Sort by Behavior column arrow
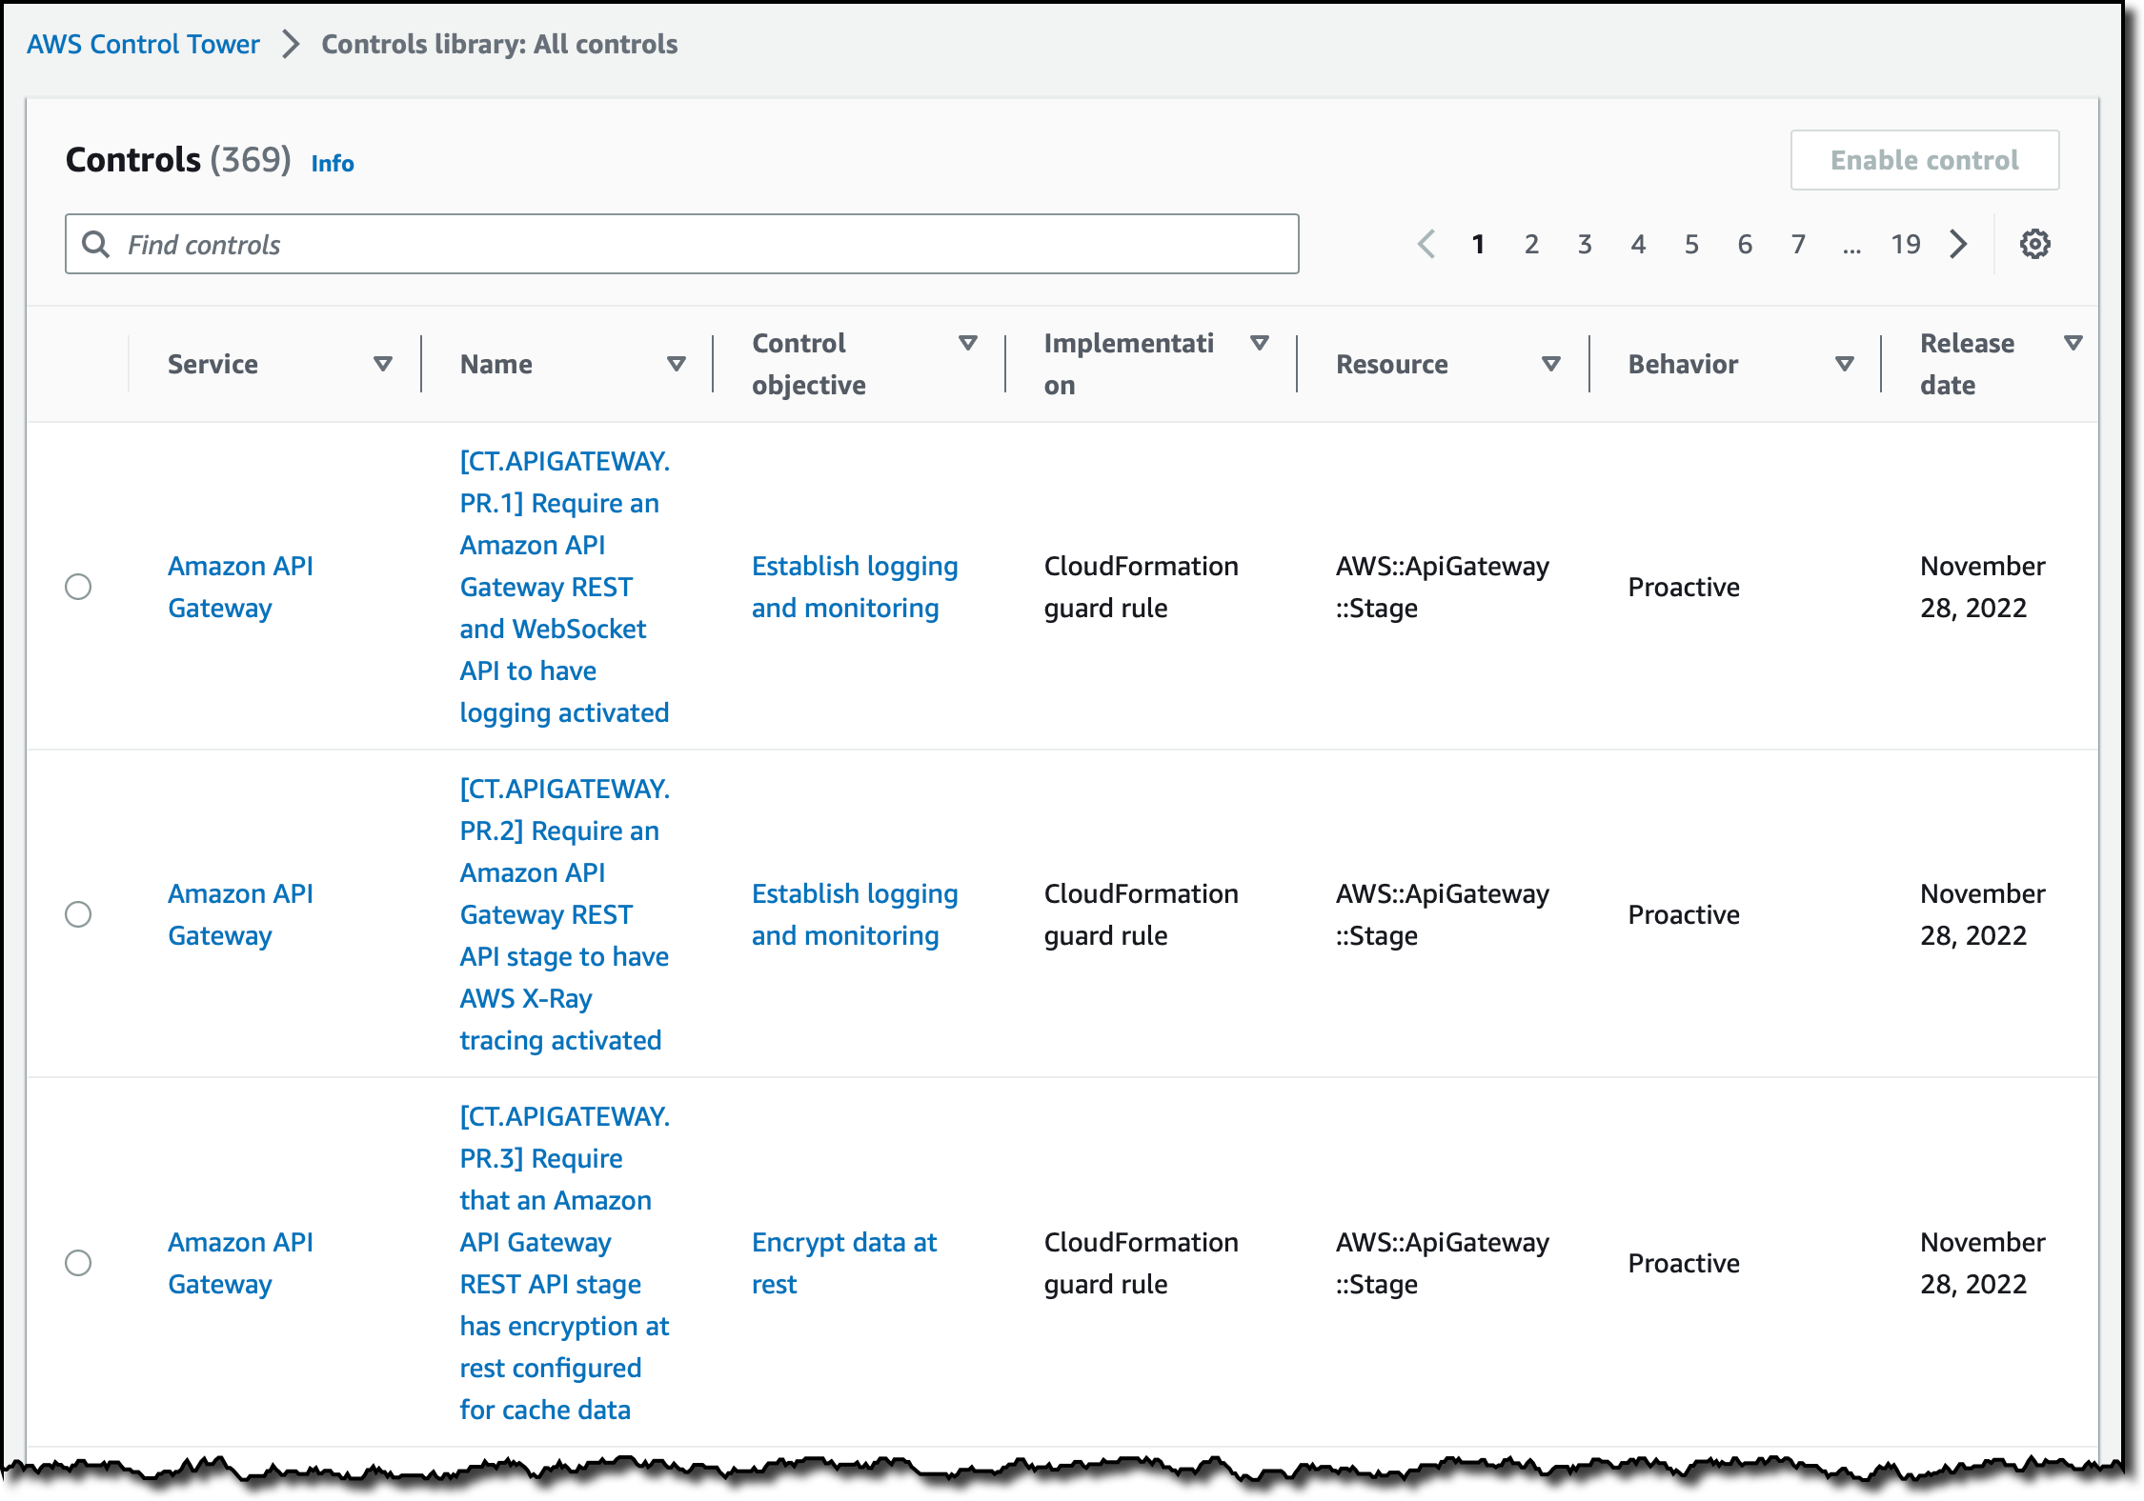The width and height of the screenshot is (2144, 1501). click(1845, 364)
